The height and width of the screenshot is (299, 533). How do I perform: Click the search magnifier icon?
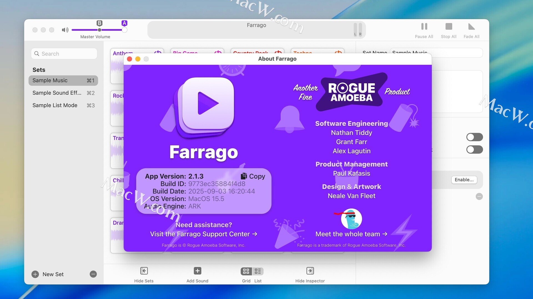click(37, 53)
